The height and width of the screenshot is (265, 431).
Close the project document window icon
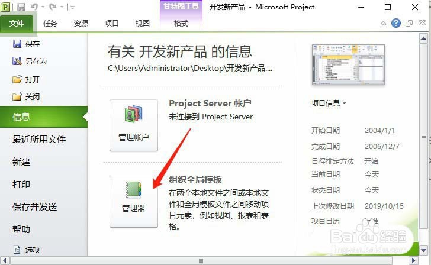click(423, 23)
